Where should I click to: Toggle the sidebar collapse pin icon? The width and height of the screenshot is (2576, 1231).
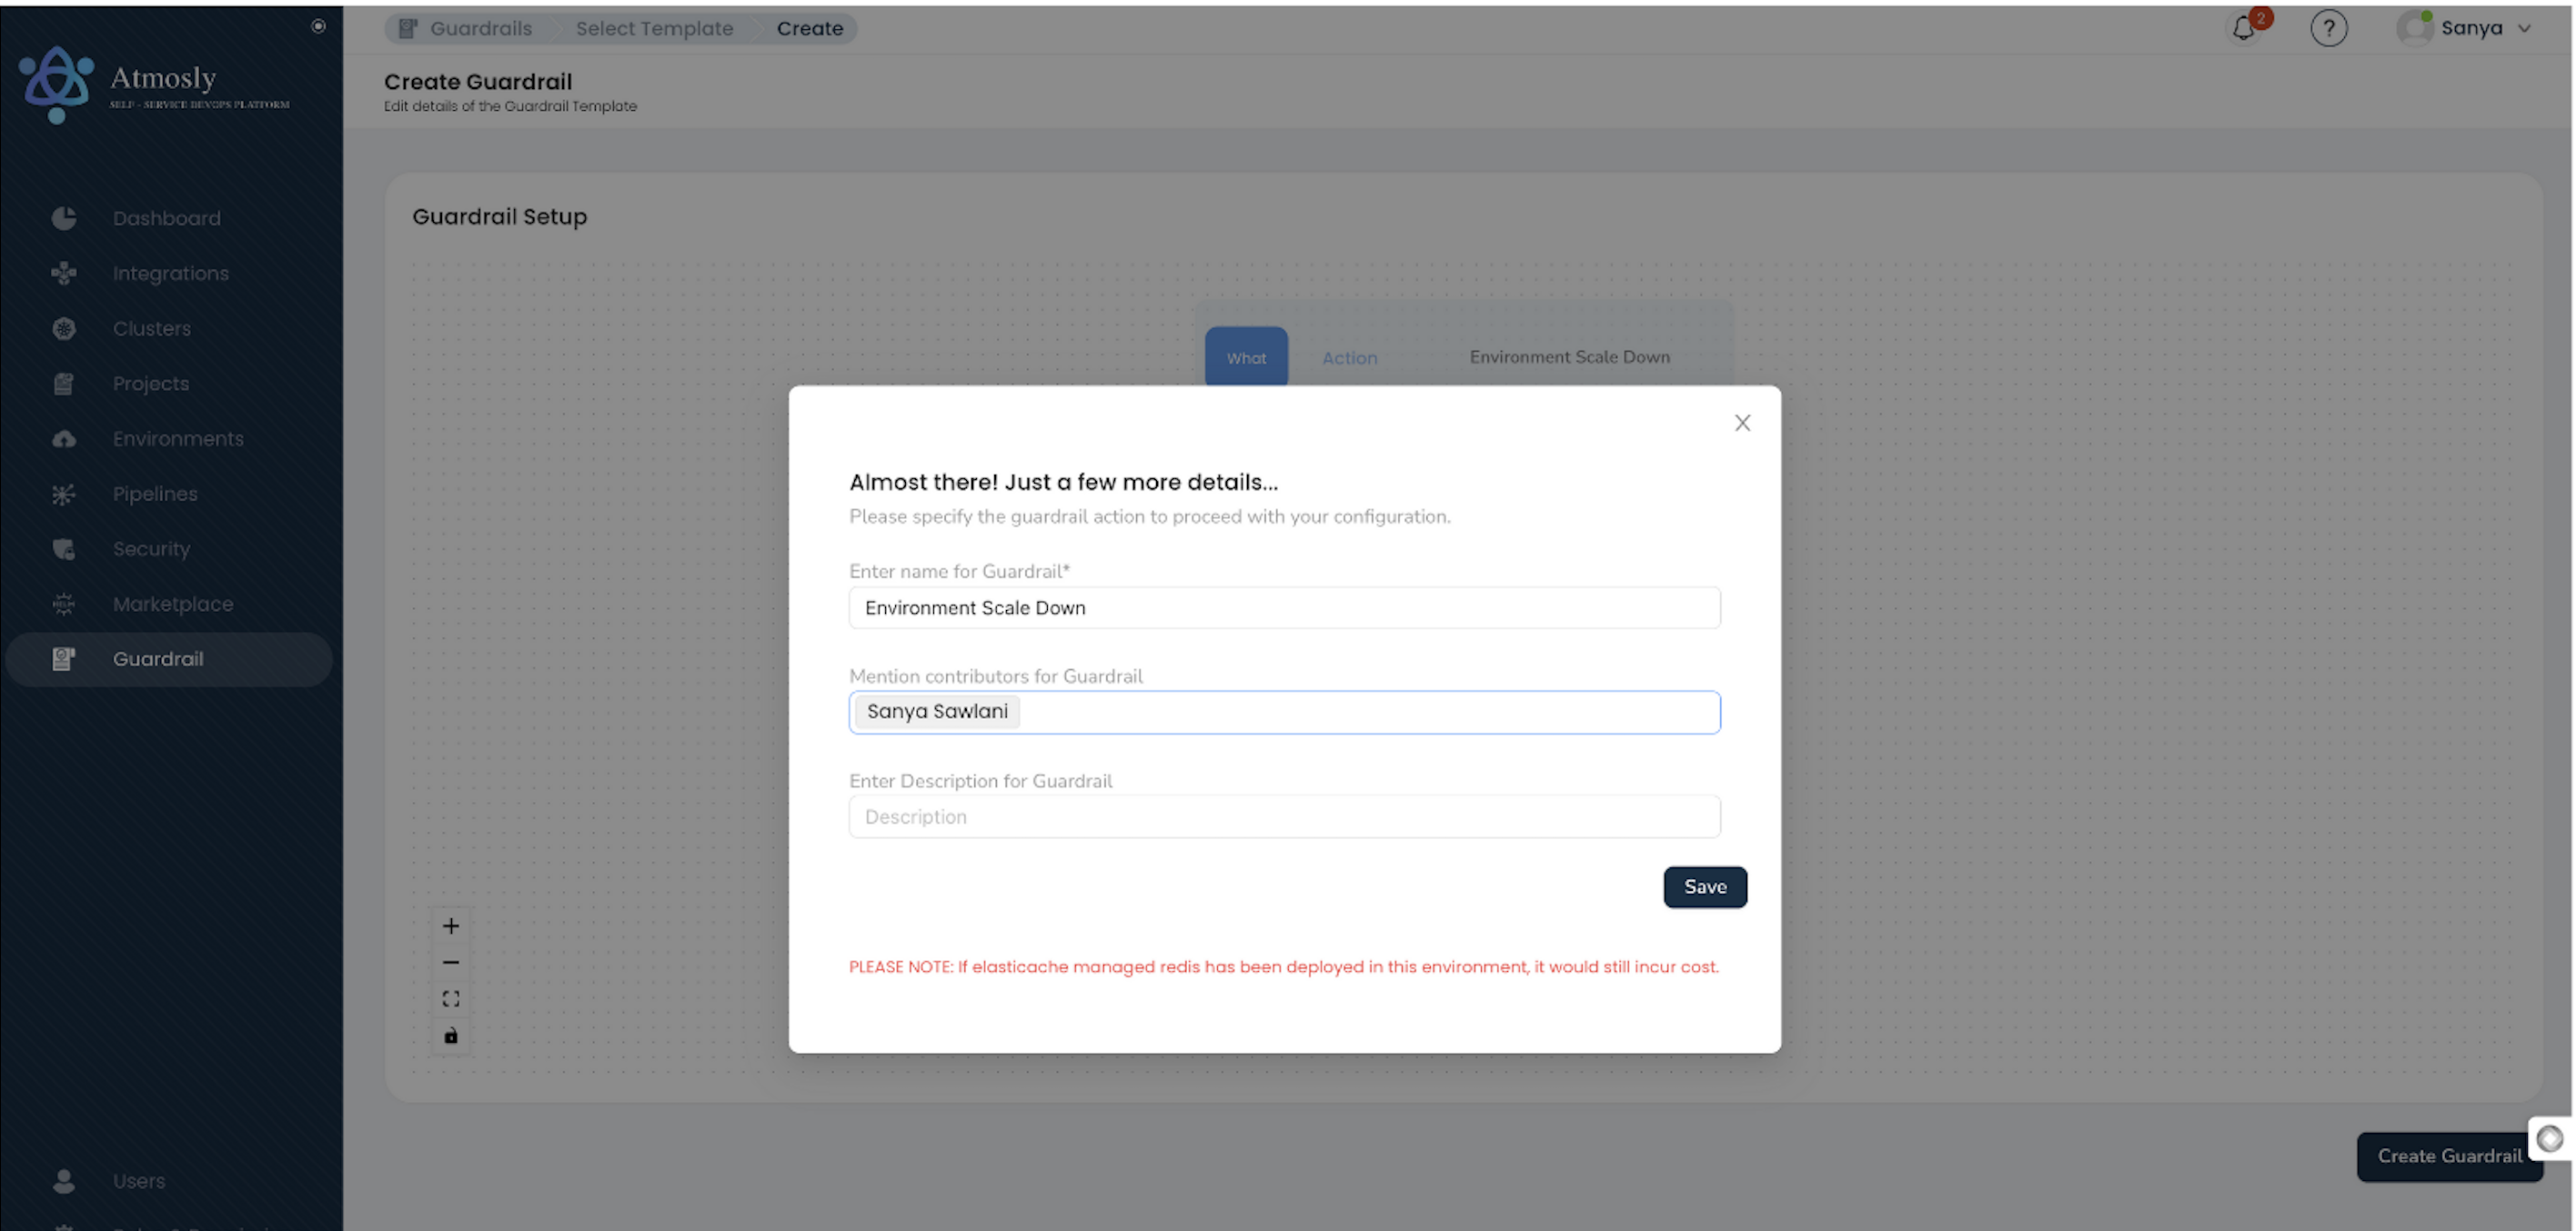pos(318,26)
